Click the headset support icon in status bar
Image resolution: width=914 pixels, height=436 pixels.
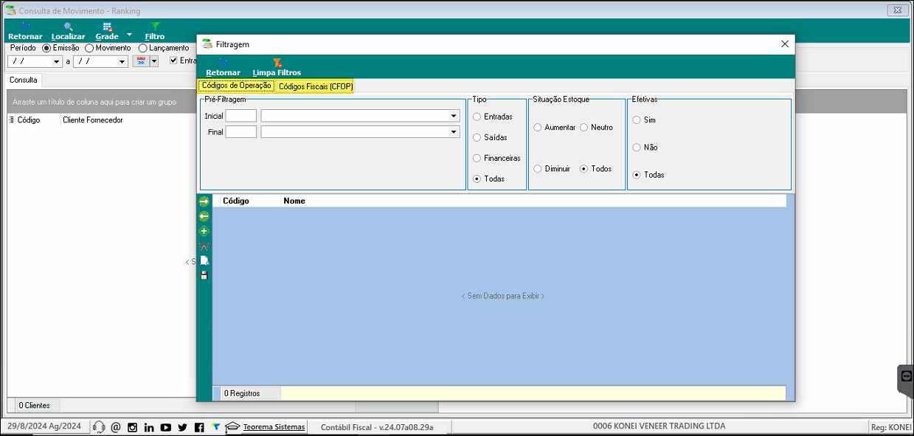[x=99, y=427]
